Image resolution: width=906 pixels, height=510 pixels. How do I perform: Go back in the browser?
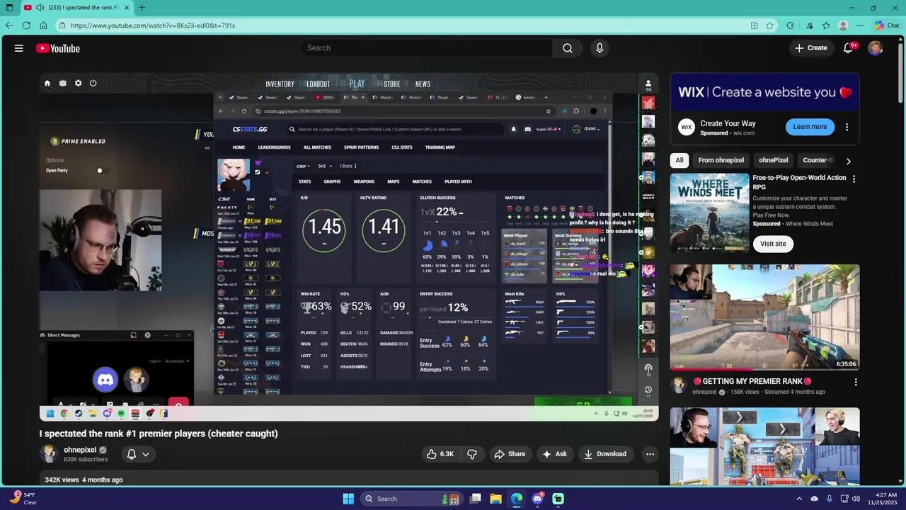click(x=9, y=25)
